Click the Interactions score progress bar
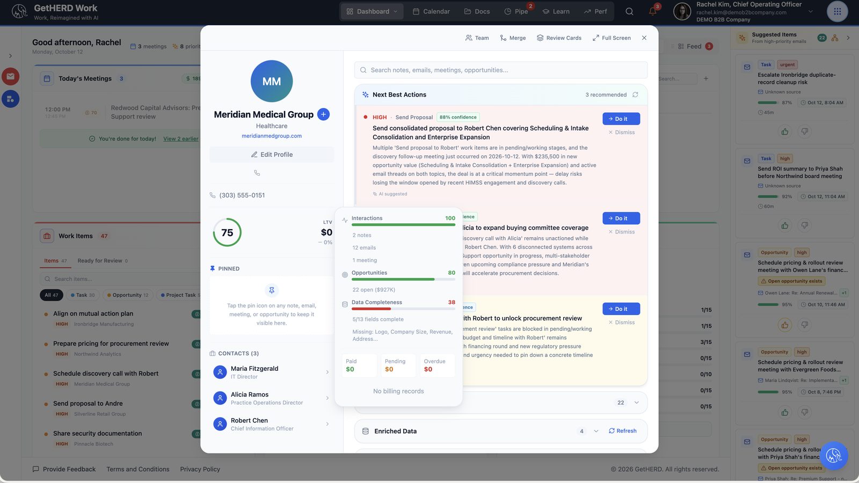 [403, 225]
